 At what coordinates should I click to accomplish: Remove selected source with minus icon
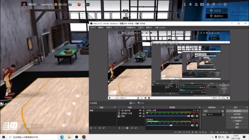point(123,128)
